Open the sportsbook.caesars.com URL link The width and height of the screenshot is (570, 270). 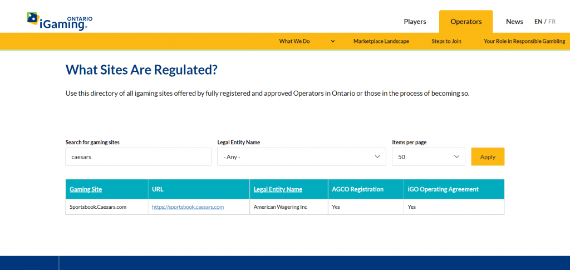(x=188, y=207)
